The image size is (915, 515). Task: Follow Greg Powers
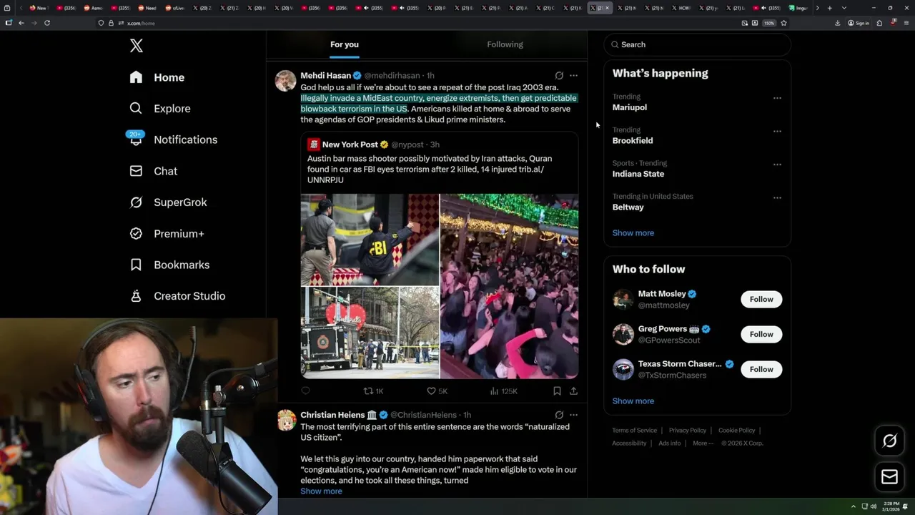tap(761, 334)
